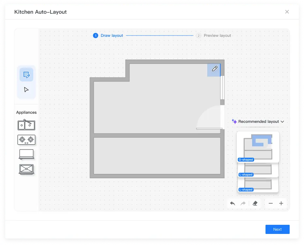
Task: Choose the middle L-shaped layout card
Action: pyautogui.click(x=258, y=170)
